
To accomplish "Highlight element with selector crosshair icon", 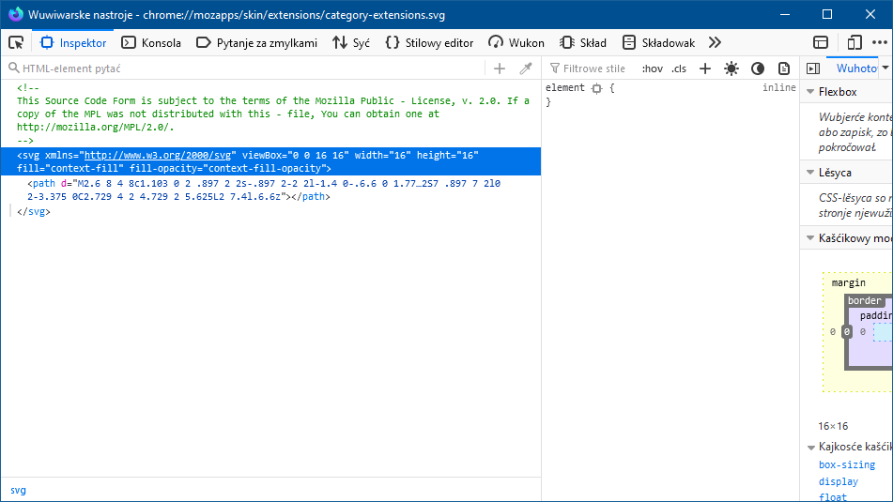I will pyautogui.click(x=595, y=87).
